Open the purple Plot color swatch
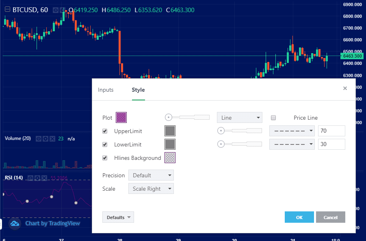The width and height of the screenshot is (366, 241). coord(121,118)
